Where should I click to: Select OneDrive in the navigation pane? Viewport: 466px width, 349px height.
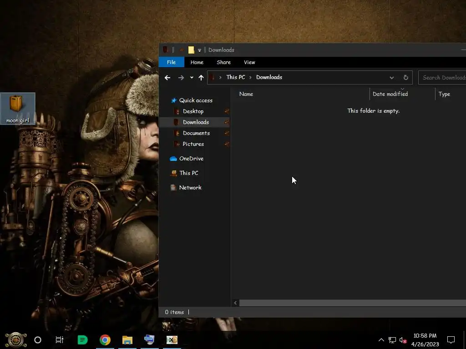pyautogui.click(x=192, y=159)
